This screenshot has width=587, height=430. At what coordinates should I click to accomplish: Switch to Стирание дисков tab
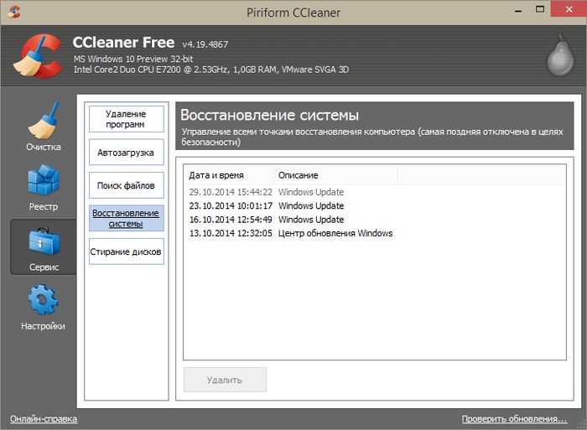(x=127, y=251)
